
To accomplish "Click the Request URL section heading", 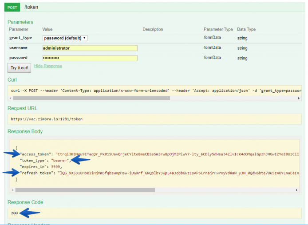I will click(x=22, y=108).
